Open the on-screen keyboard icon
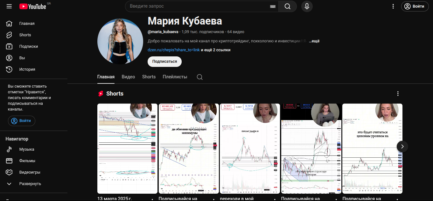This screenshot has height=201, width=433. [x=273, y=6]
